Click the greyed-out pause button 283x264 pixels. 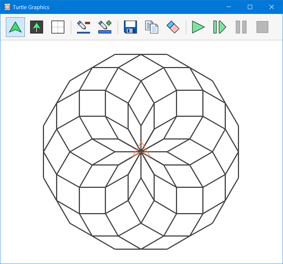(x=241, y=27)
